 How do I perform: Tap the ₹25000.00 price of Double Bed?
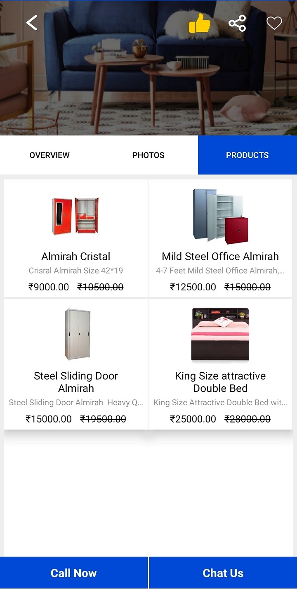[x=193, y=419]
